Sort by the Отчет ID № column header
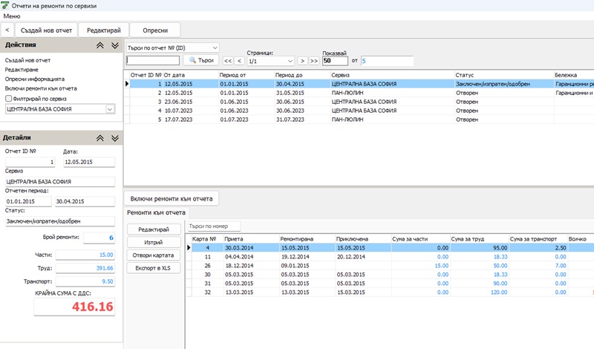The width and height of the screenshot is (594, 349). [x=146, y=75]
